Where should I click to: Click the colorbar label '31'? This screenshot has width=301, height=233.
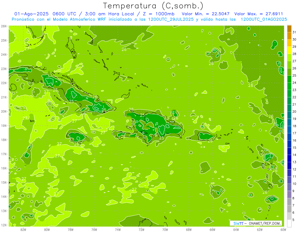point(294,32)
